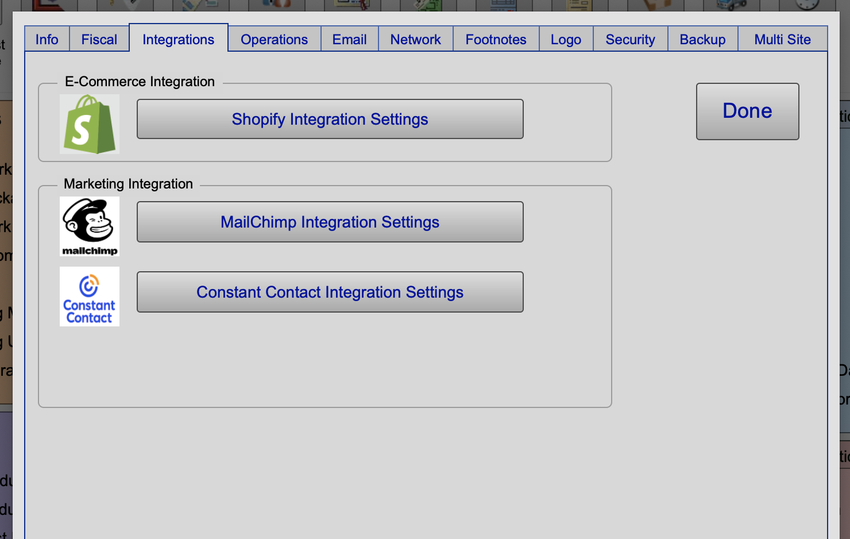Go to the Multi Site tab
Screen dimensions: 850x539
point(782,40)
